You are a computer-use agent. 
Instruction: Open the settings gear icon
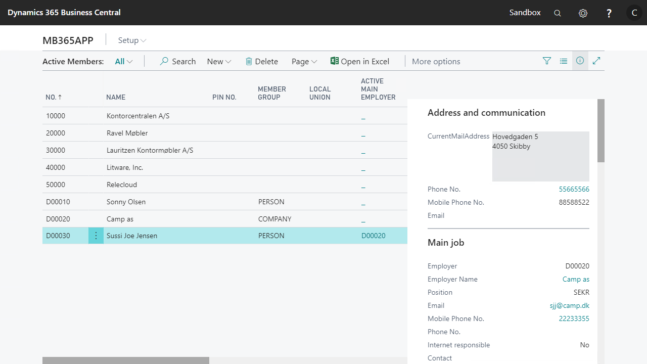tap(583, 13)
